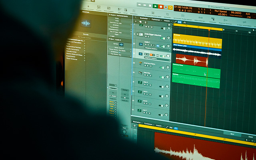
Task: Click the Sounds search field in library
Action: (x=86, y=38)
